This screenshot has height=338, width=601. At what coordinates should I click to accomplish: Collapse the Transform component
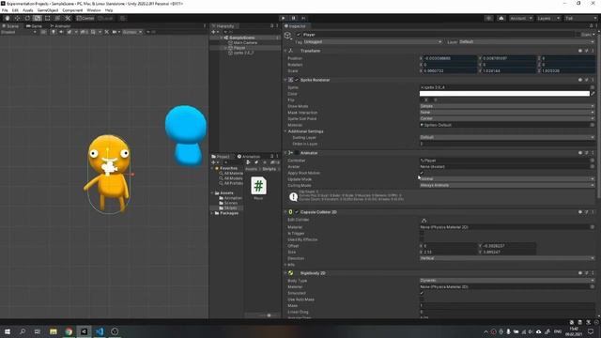tap(285, 51)
